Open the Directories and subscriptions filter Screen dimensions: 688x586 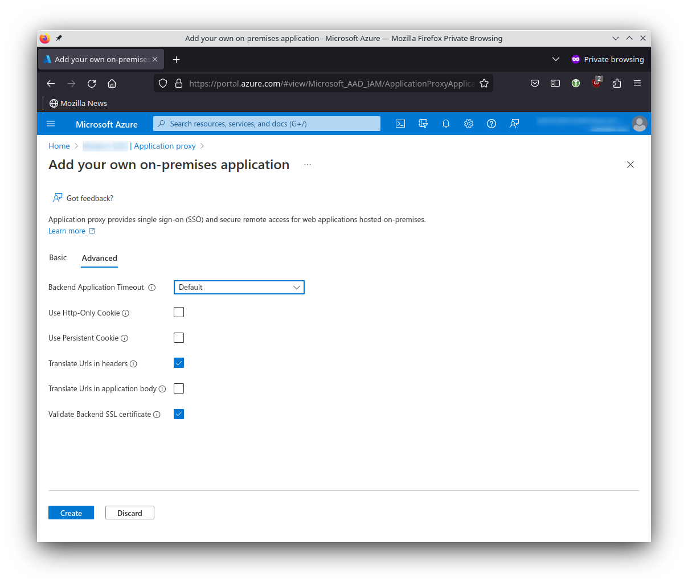click(x=423, y=124)
